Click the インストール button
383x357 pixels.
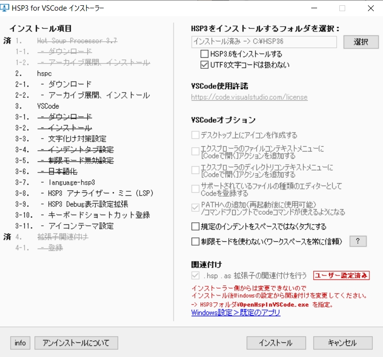(276, 343)
